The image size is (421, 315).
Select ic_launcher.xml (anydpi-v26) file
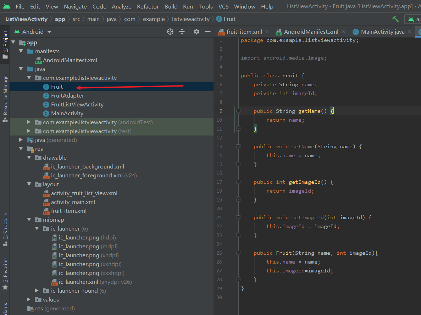point(95,282)
